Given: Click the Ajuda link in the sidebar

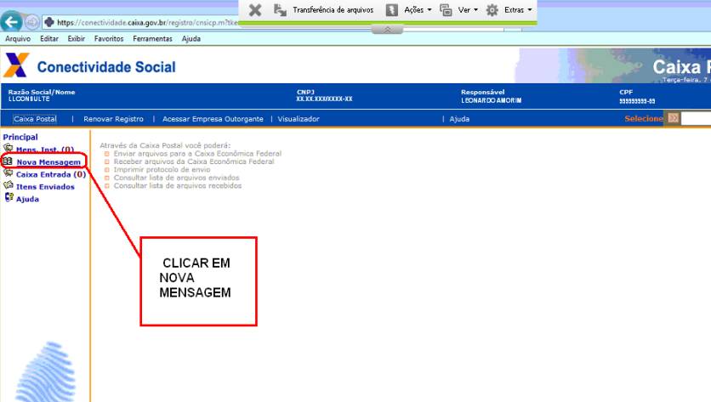Looking at the screenshot, I should (27, 199).
